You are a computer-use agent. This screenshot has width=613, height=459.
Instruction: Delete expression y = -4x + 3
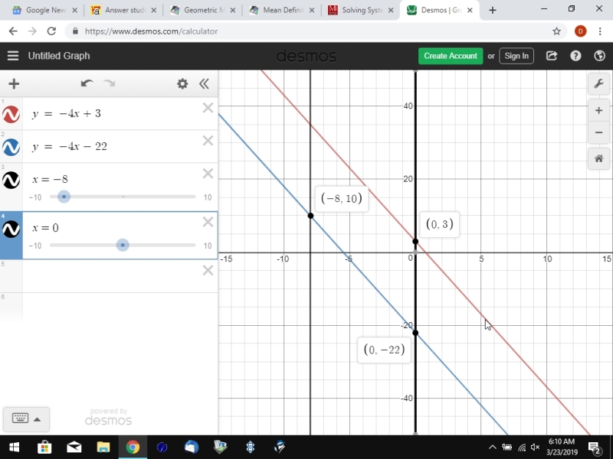click(x=208, y=108)
